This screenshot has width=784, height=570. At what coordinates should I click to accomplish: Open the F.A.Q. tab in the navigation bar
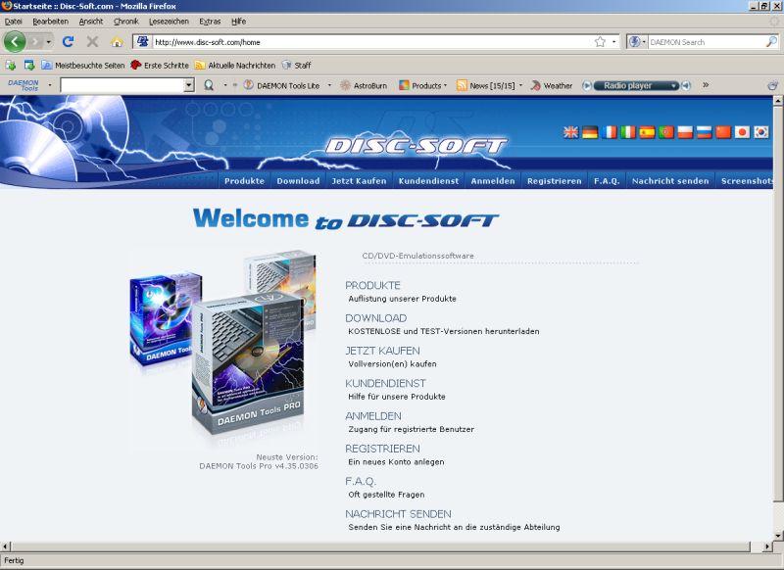point(607,181)
